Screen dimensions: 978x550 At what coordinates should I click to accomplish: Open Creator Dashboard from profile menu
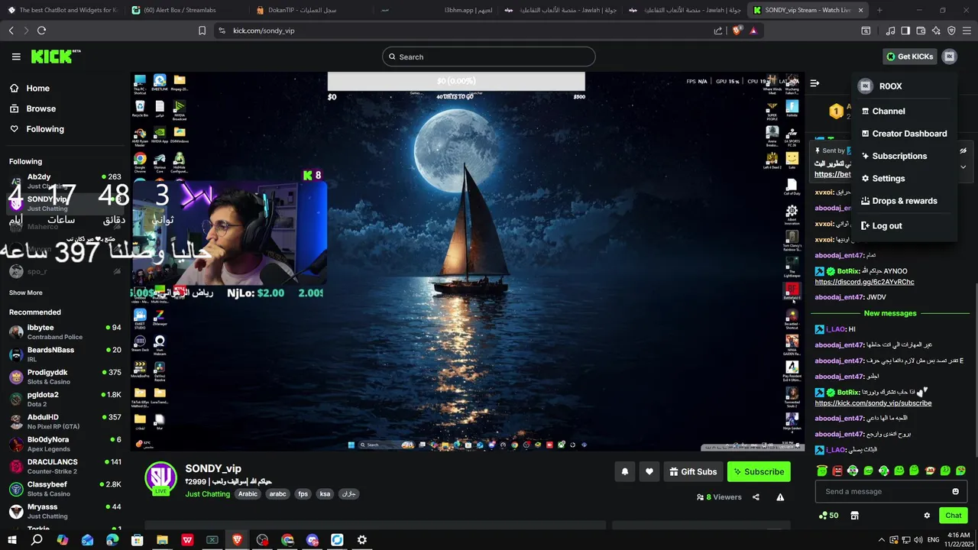click(x=904, y=134)
